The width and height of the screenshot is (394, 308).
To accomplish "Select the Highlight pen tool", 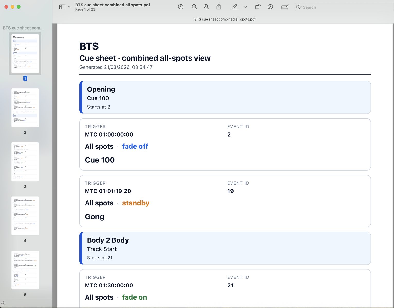I will pos(235,7).
